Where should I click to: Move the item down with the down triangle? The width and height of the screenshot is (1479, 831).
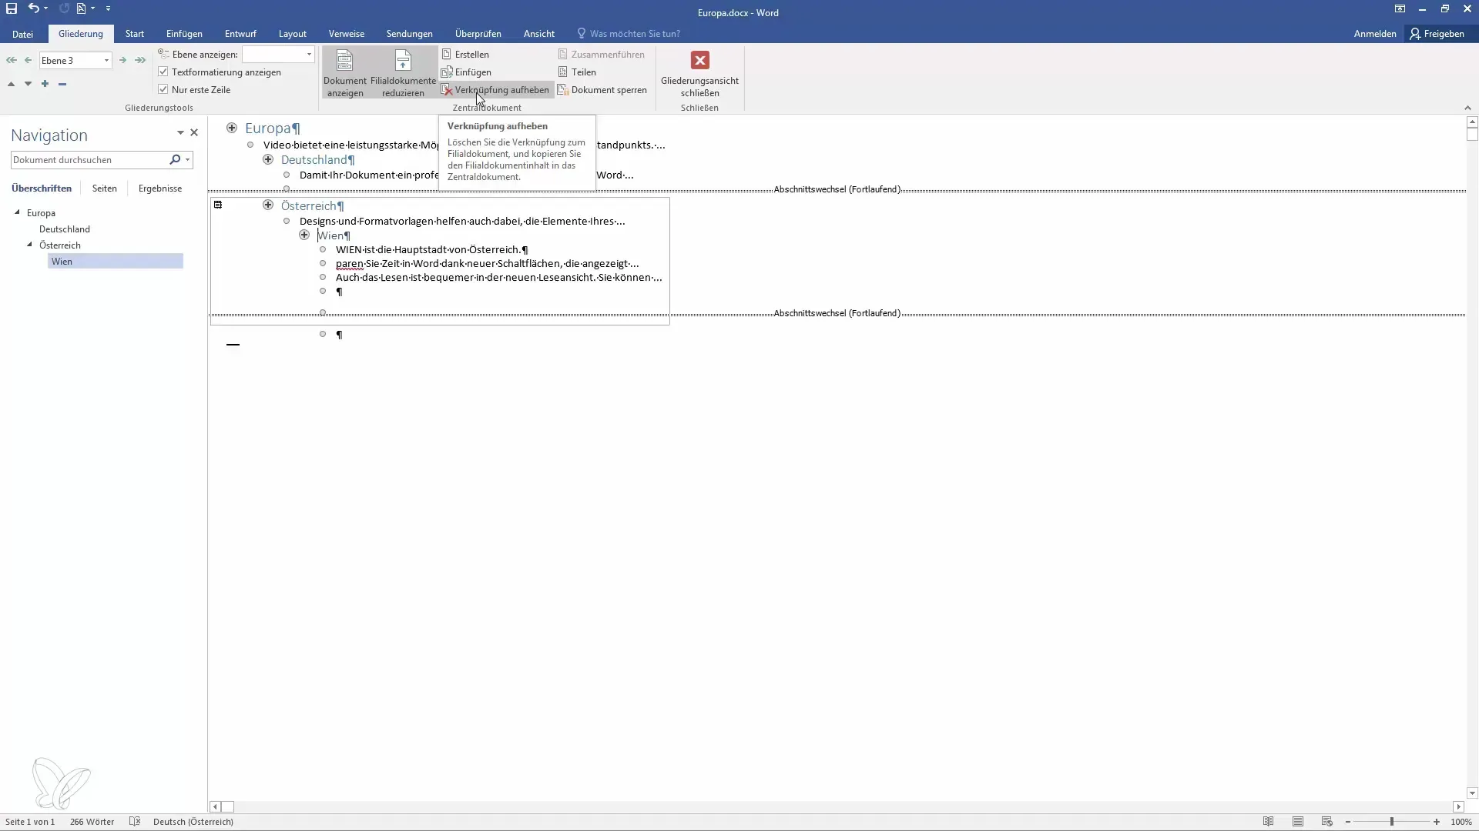pyautogui.click(x=28, y=84)
